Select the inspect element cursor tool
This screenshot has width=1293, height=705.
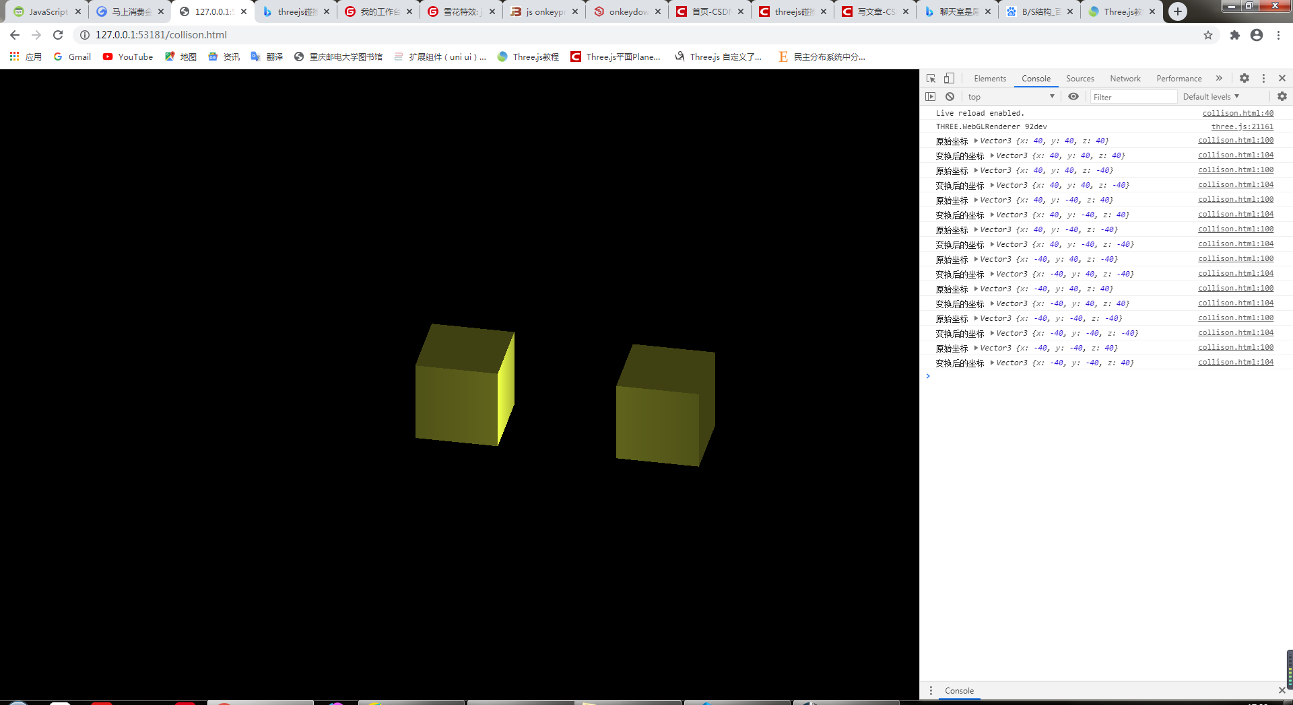pyautogui.click(x=931, y=78)
